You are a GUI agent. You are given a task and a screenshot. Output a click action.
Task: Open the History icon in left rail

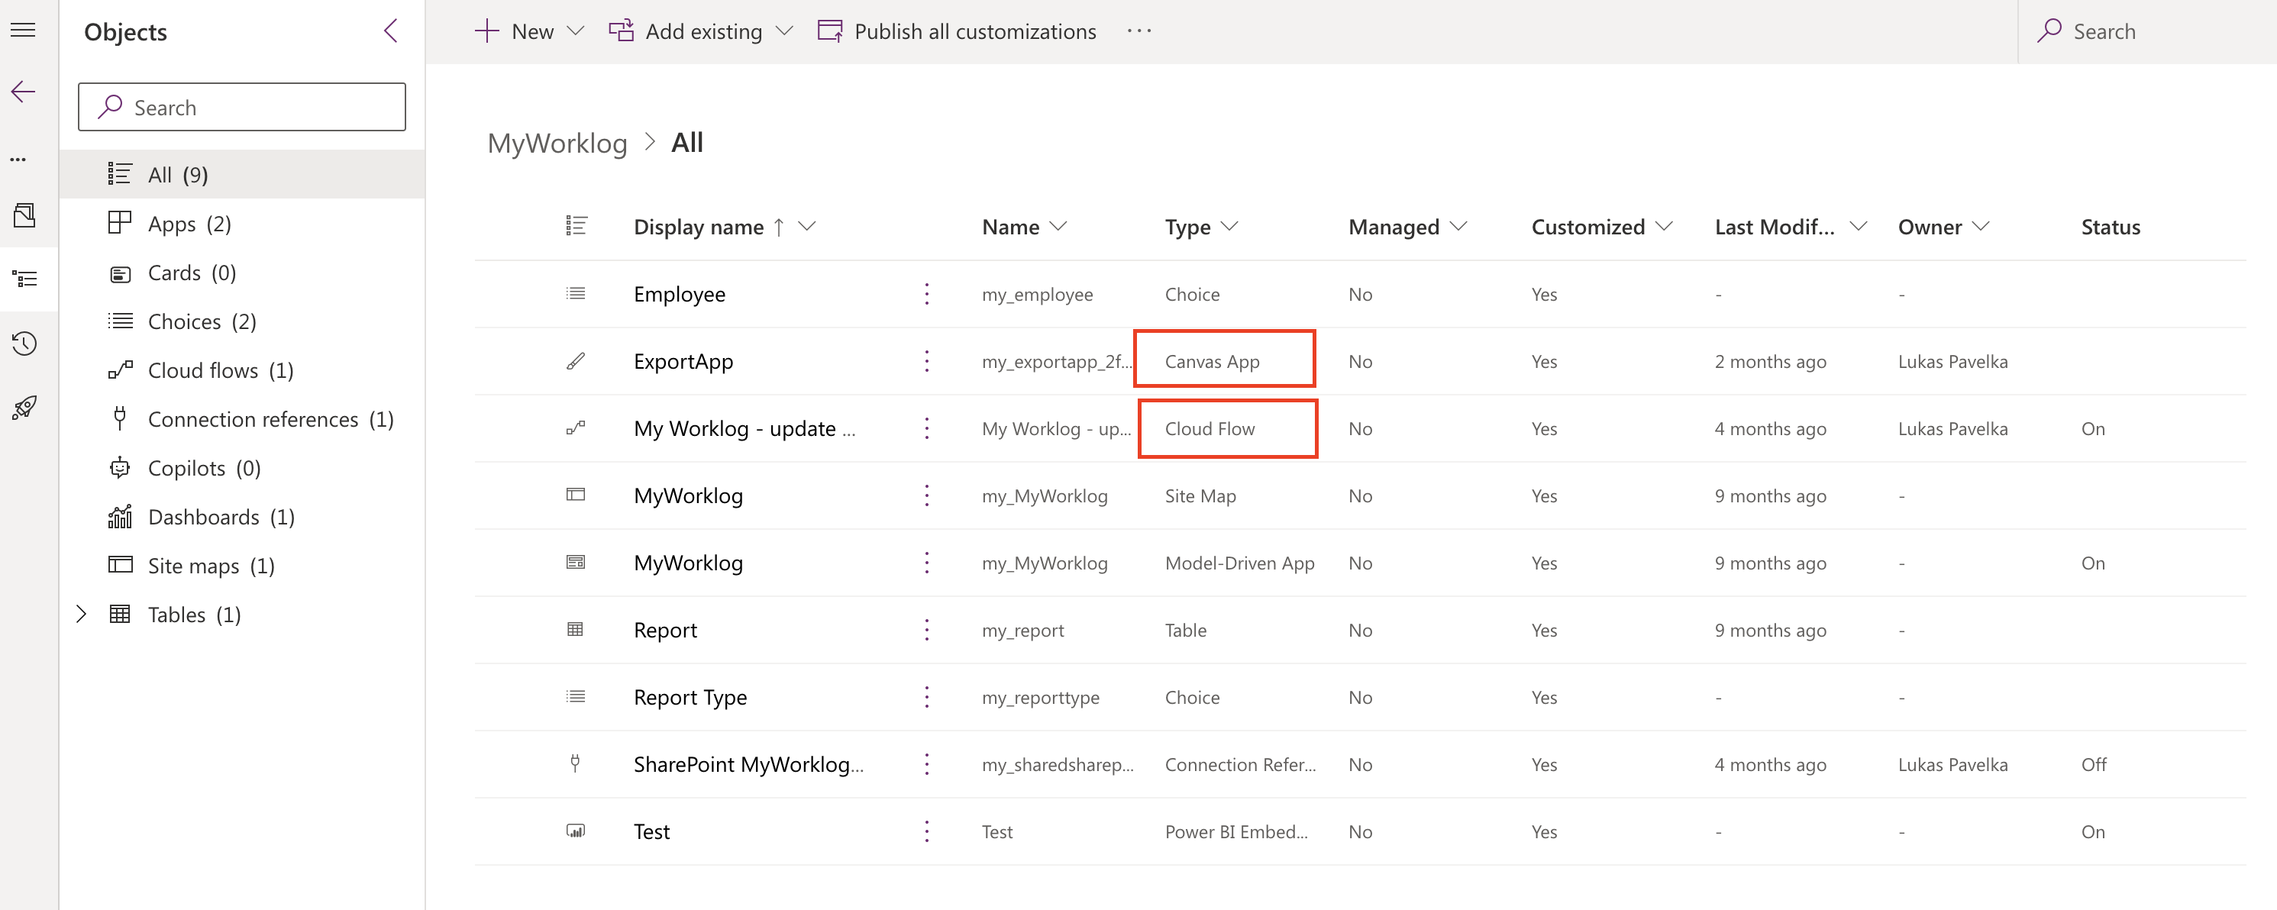pos(24,343)
